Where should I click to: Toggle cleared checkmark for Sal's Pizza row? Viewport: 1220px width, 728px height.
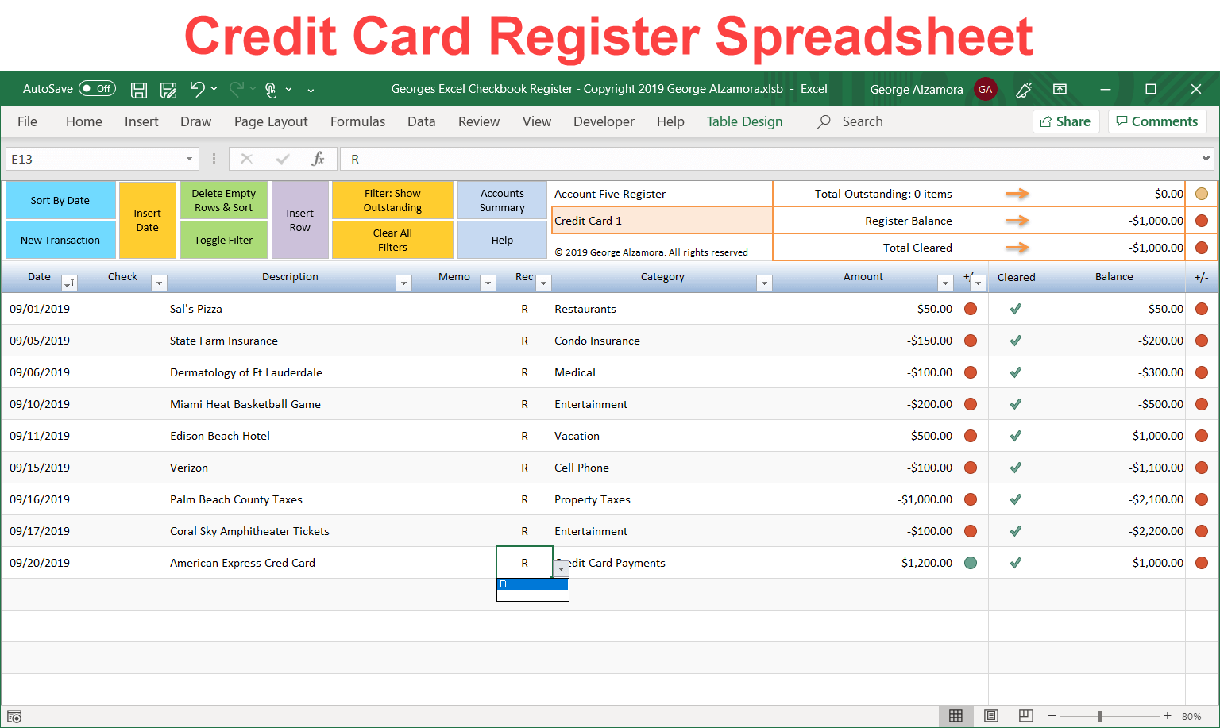(1015, 309)
